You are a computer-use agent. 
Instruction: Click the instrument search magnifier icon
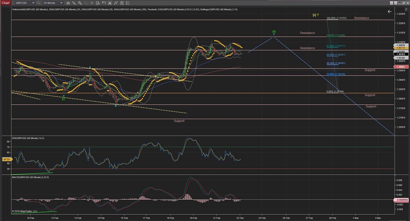tap(39, 3)
